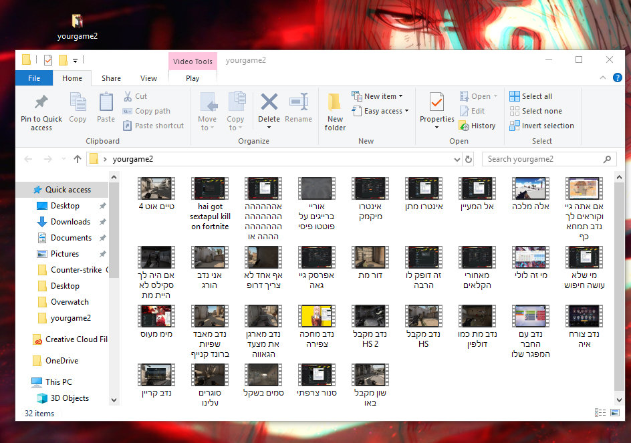Open the address bar history dropdown
The height and width of the screenshot is (443, 631).
(457, 159)
